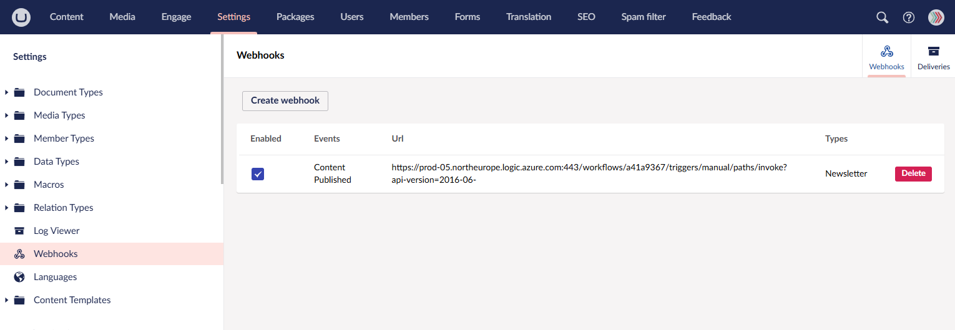The width and height of the screenshot is (955, 330).
Task: Click the sidebar vertical scrollbar
Action: (222, 109)
